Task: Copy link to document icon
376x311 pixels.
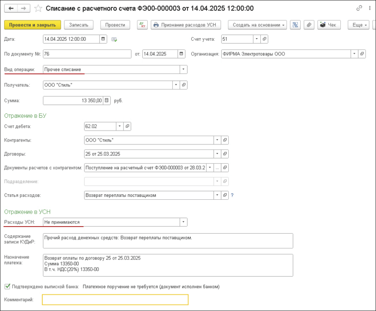Action: click(x=359, y=8)
